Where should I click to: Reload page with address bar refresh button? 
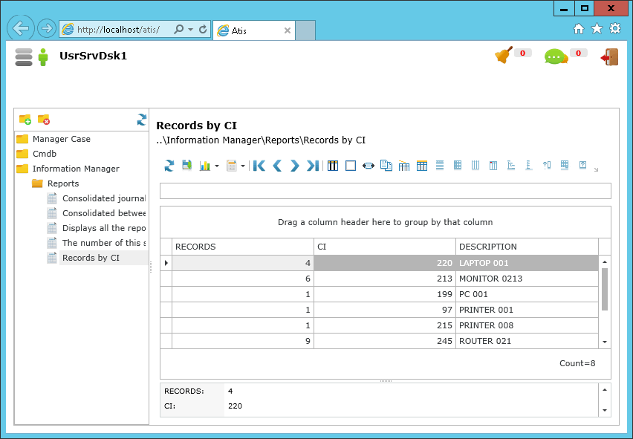point(203,29)
